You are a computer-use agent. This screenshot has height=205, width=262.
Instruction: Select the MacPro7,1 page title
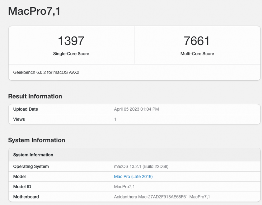pos(34,11)
